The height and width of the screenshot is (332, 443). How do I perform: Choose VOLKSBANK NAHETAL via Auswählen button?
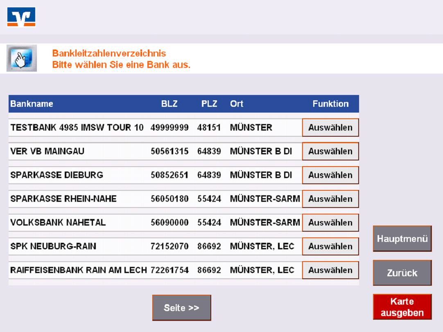(x=330, y=222)
